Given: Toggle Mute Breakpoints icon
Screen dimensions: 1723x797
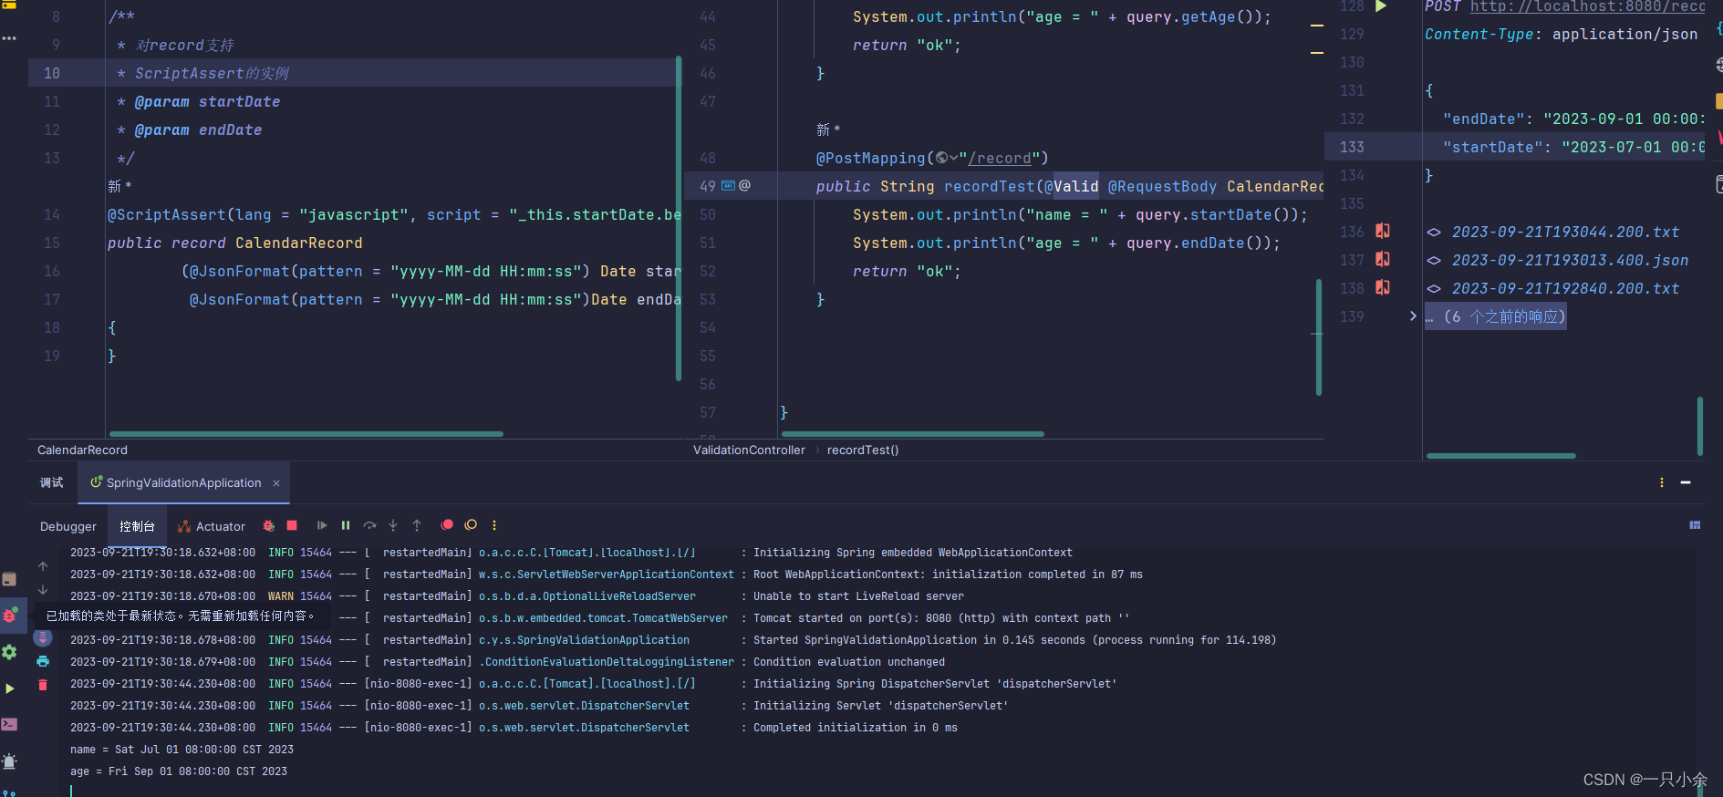Looking at the screenshot, I should coord(471,525).
